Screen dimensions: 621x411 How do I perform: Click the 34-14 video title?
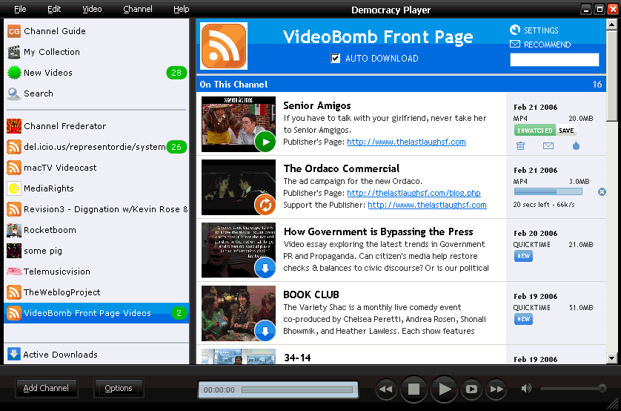click(x=297, y=358)
